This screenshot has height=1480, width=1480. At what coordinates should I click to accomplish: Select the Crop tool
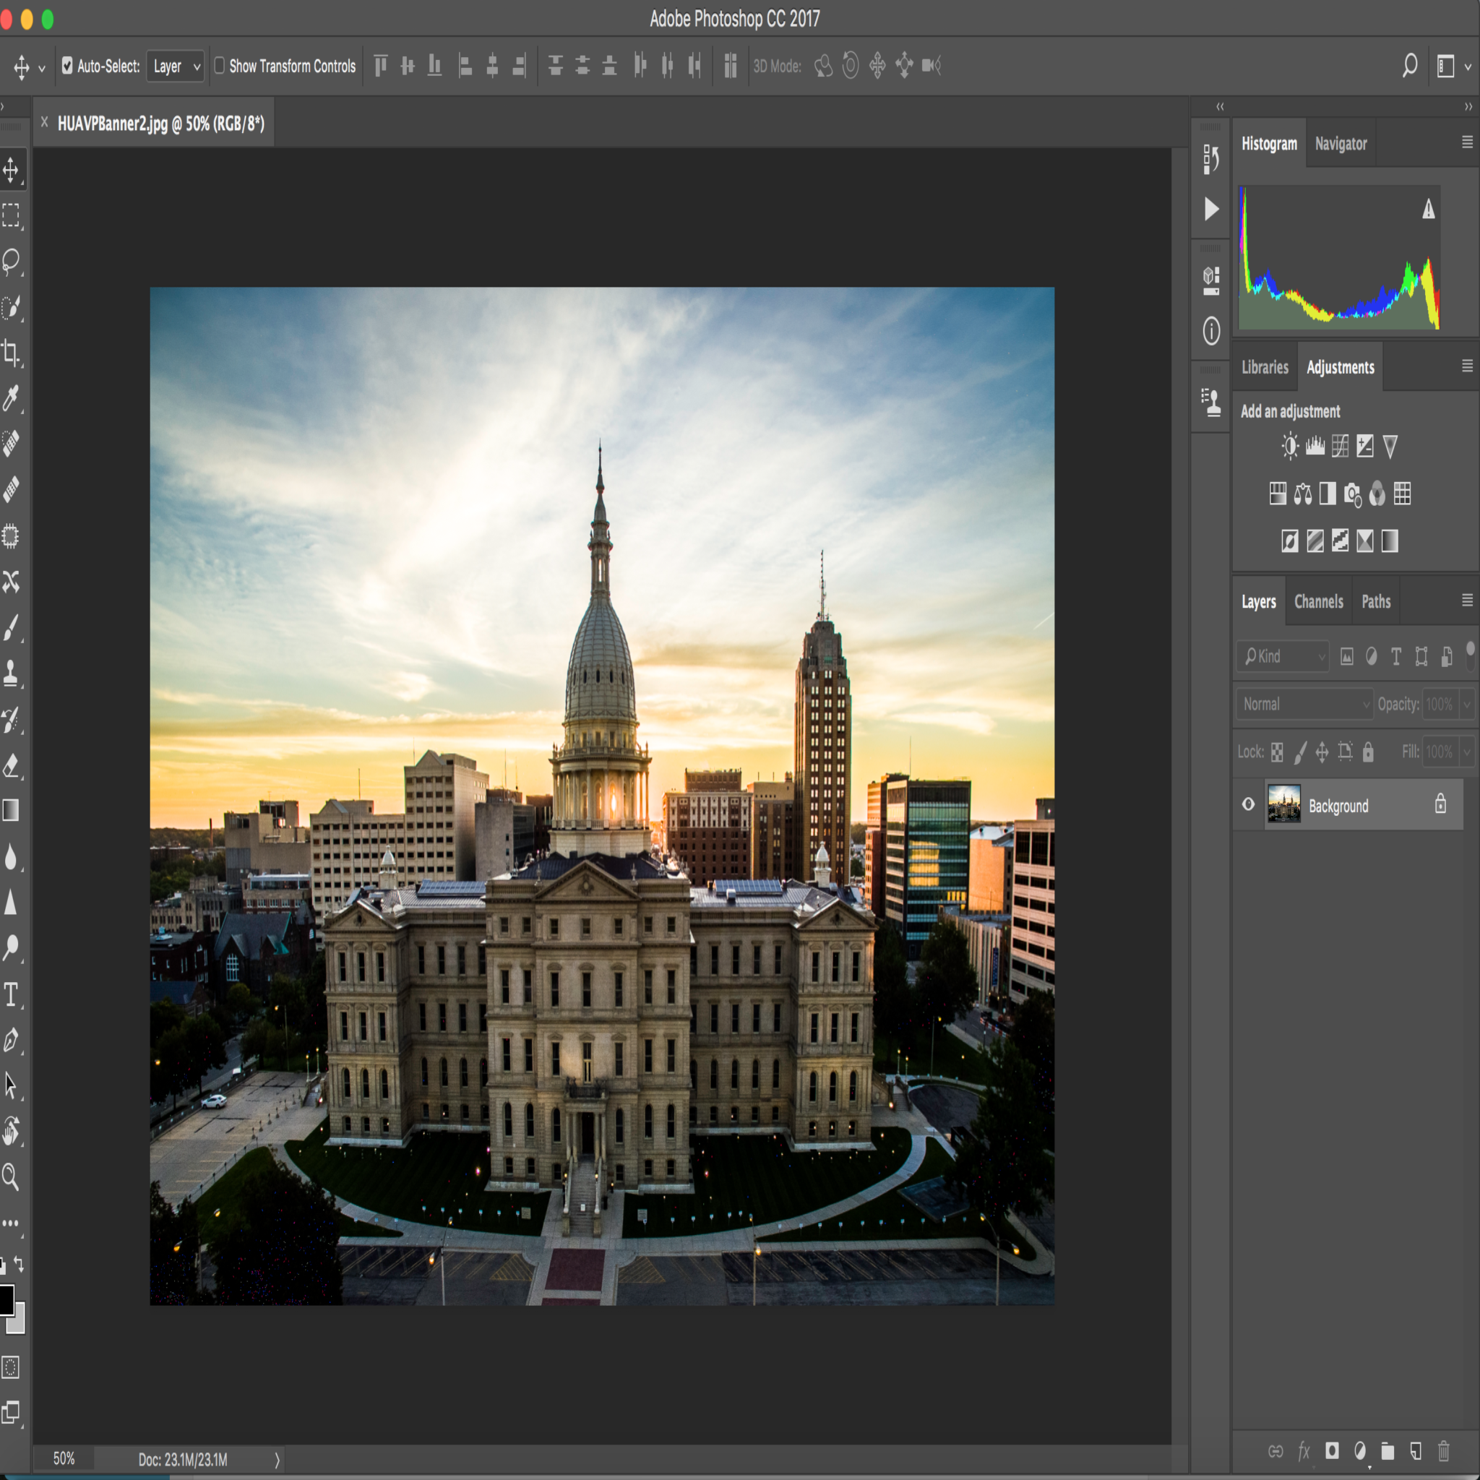coord(12,353)
